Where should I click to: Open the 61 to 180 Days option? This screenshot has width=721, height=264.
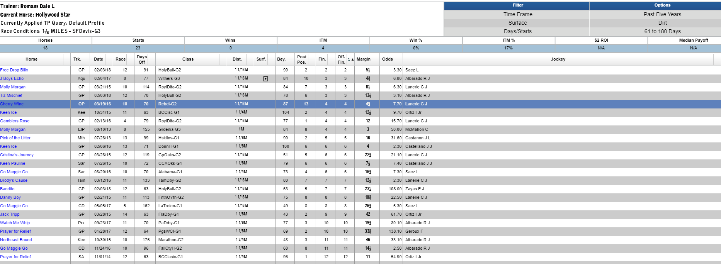click(662, 31)
